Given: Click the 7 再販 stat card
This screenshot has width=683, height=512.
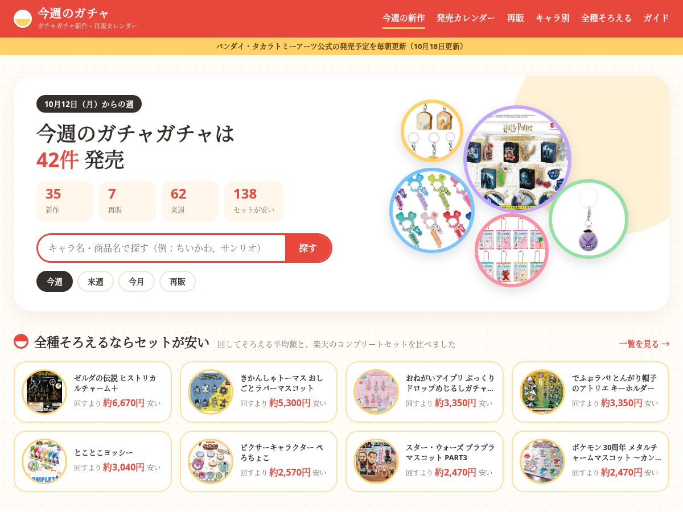Looking at the screenshot, I should [x=127, y=201].
